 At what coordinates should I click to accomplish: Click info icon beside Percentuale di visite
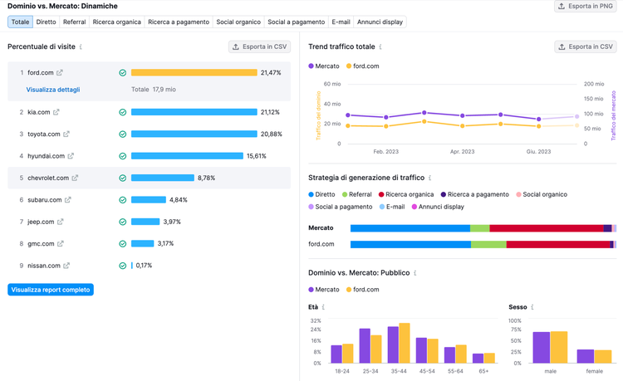(x=81, y=46)
